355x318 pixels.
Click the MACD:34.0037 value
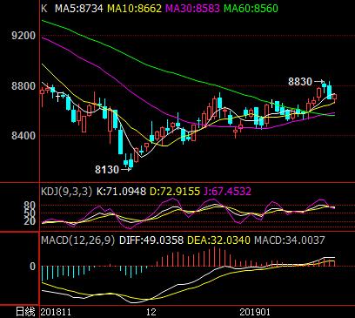(x=290, y=240)
